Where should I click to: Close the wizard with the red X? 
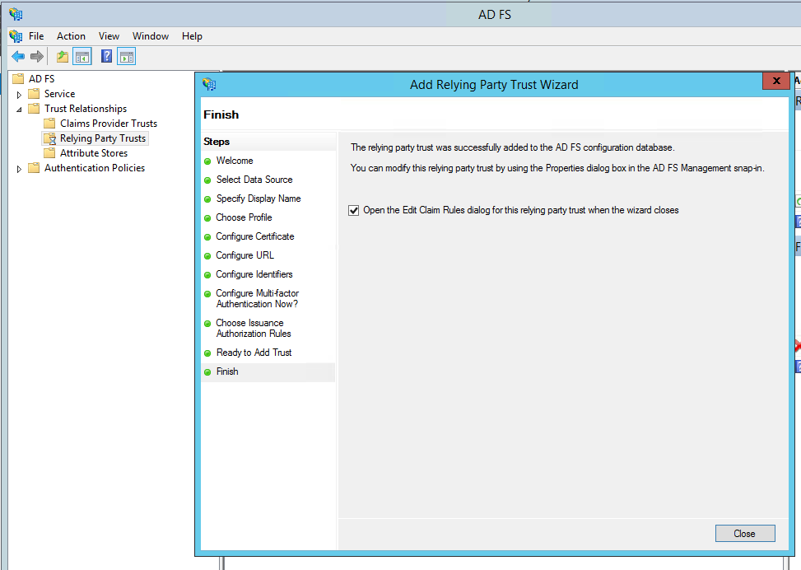(x=776, y=81)
